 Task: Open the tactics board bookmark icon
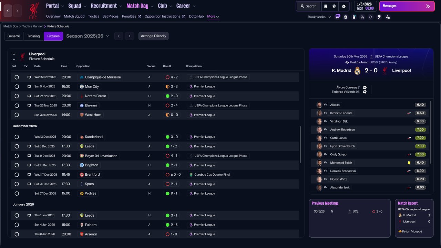pos(354,17)
